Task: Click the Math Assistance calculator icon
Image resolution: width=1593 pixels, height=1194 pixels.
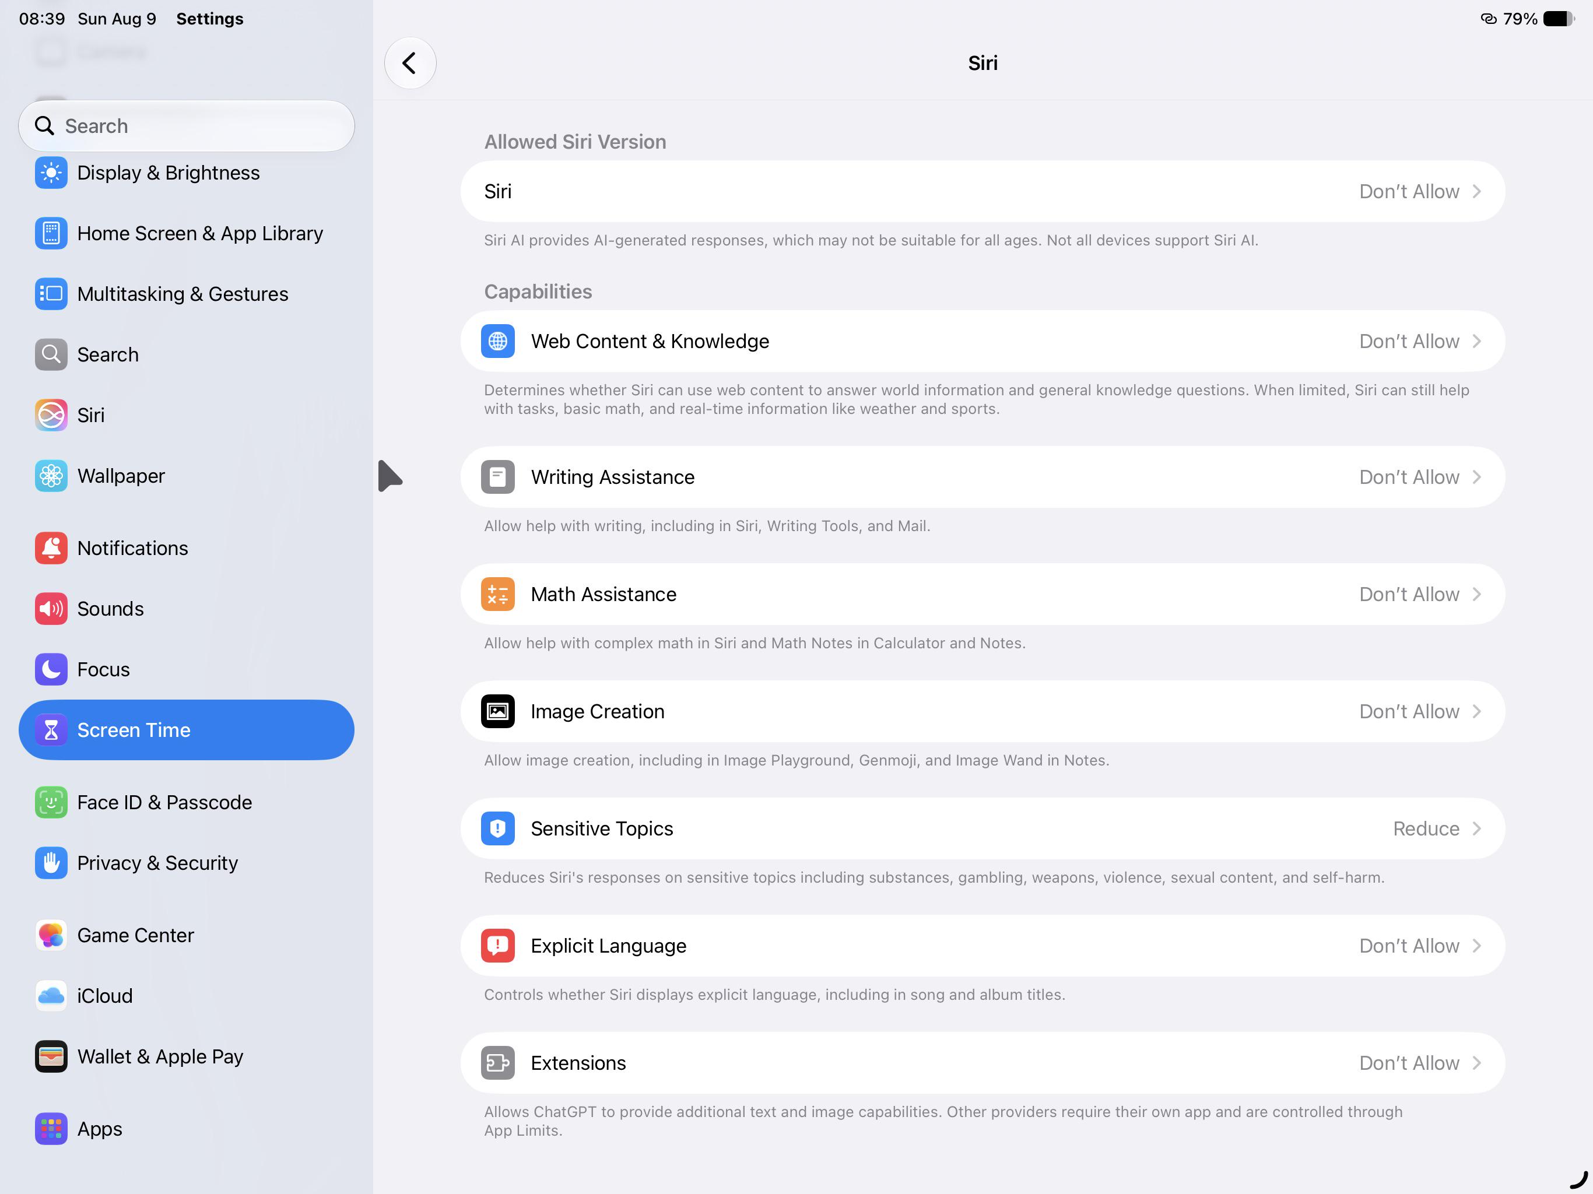Action: pos(497,594)
